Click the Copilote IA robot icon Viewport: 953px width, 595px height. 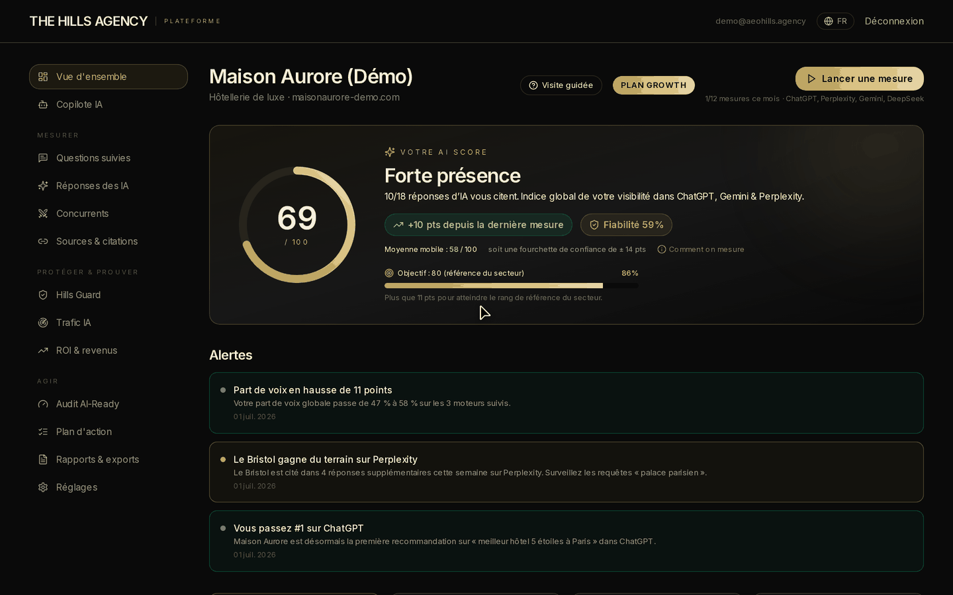43,104
